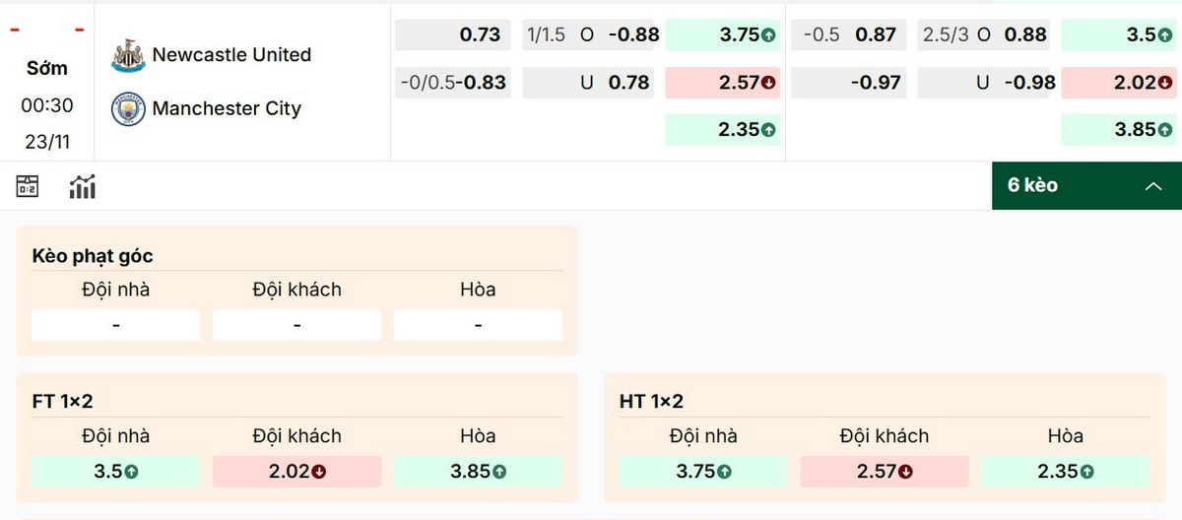
Task: Pick Hòa odds 2.35 in HT 1×2 panel
Action: (x=1065, y=472)
